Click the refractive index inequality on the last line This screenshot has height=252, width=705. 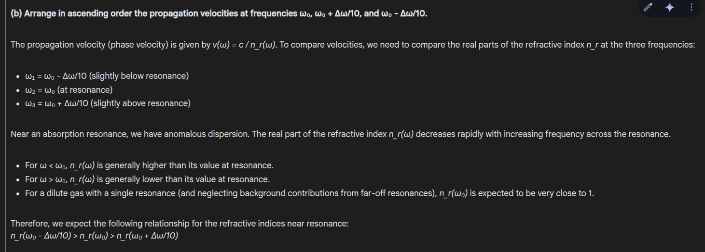tap(95, 236)
